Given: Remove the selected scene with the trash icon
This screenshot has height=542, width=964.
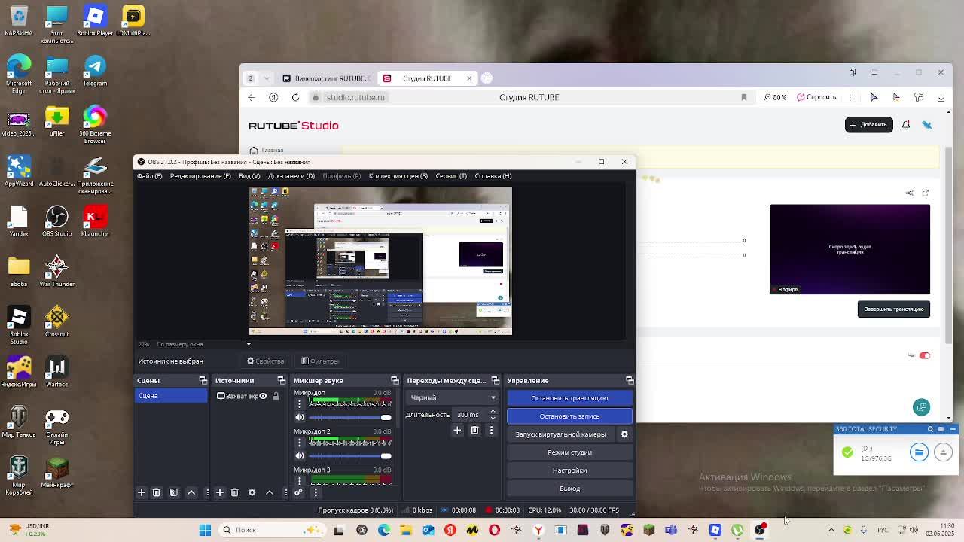Looking at the screenshot, I should pyautogui.click(x=157, y=492).
